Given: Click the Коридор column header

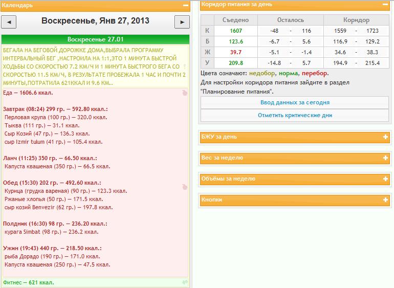Looking at the screenshot, I should [x=356, y=20].
